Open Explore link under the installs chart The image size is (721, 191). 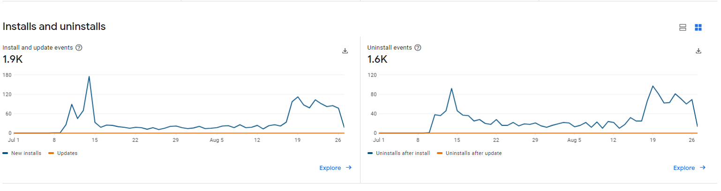(330, 168)
